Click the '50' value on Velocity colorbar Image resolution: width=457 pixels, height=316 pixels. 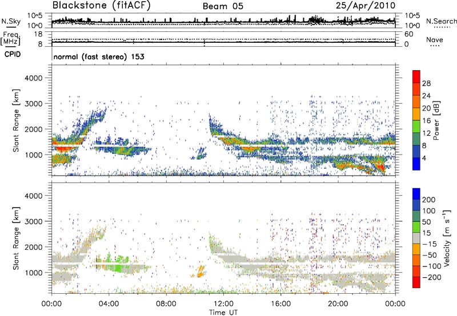426,222
